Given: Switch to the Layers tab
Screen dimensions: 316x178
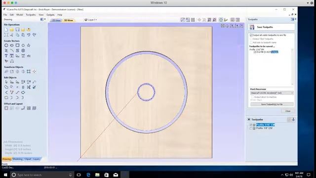Looking at the screenshot, I should pos(36,159).
